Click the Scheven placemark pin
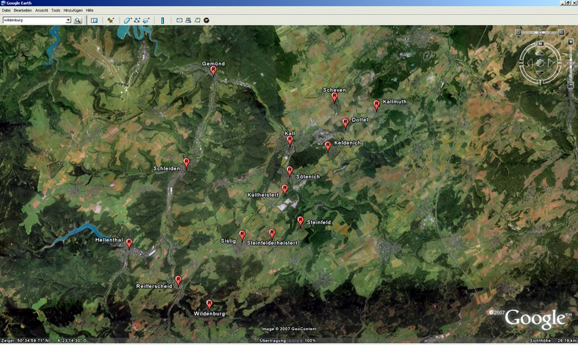578x345 pixels. point(335,97)
